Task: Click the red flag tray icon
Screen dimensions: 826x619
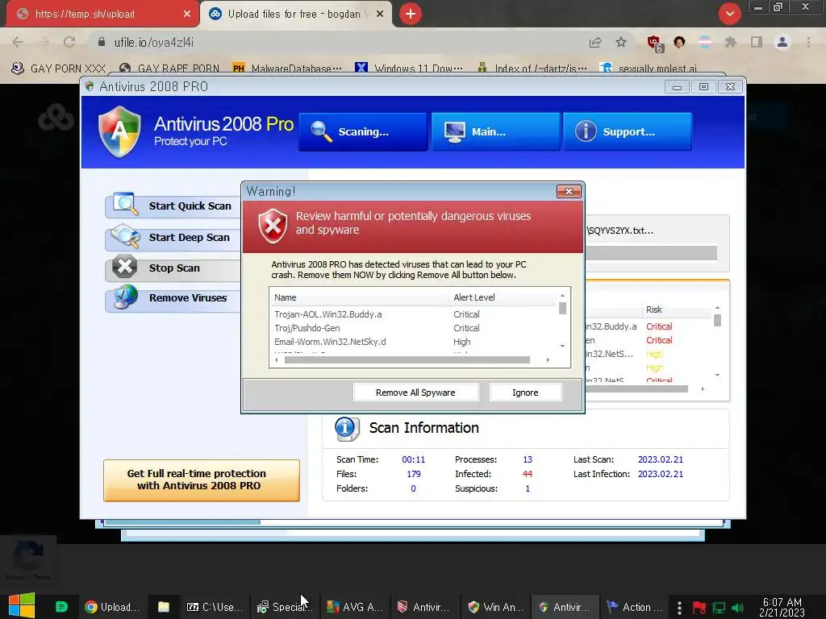Action: pos(699,608)
